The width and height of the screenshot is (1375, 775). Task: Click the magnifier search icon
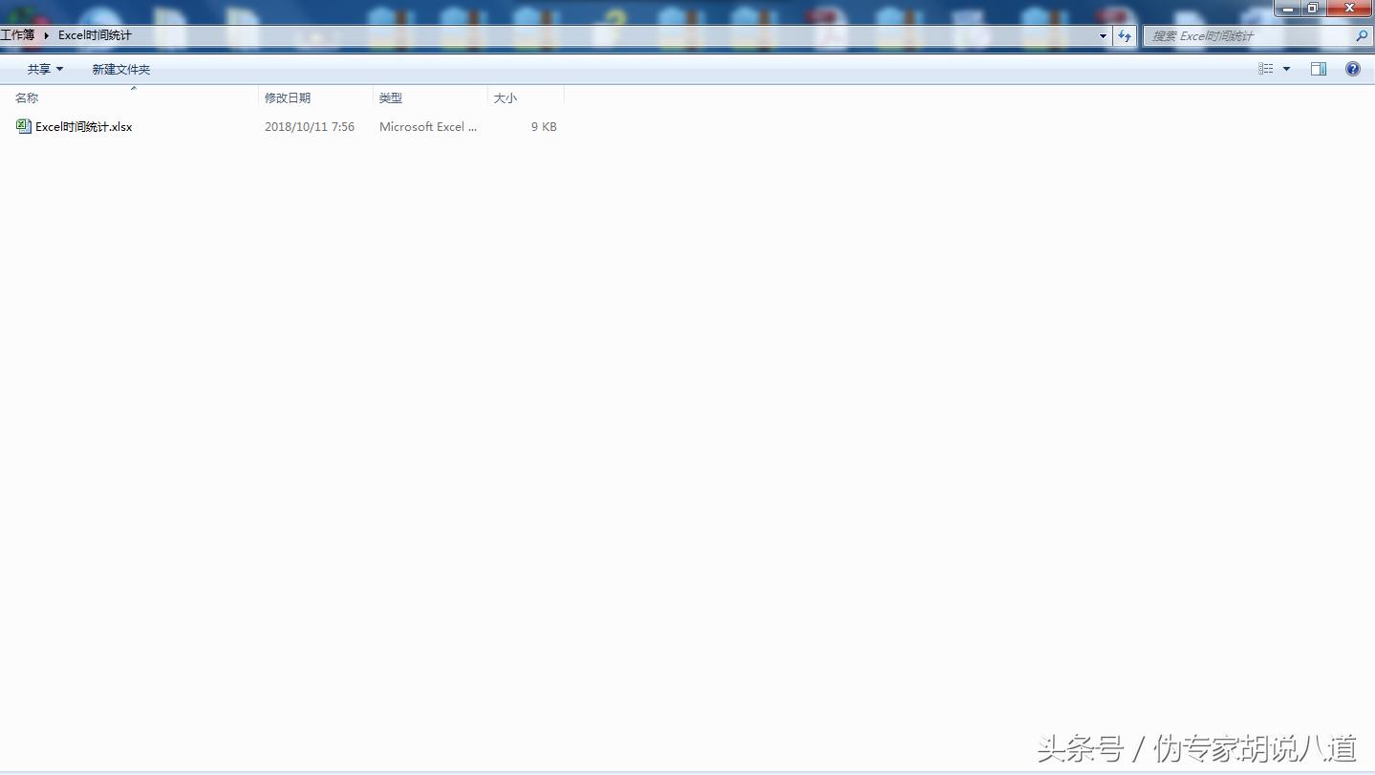(x=1362, y=36)
